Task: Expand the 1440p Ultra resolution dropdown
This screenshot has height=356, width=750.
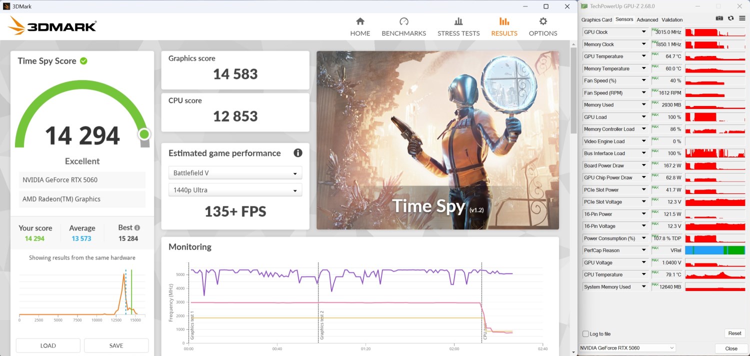Action: [235, 190]
